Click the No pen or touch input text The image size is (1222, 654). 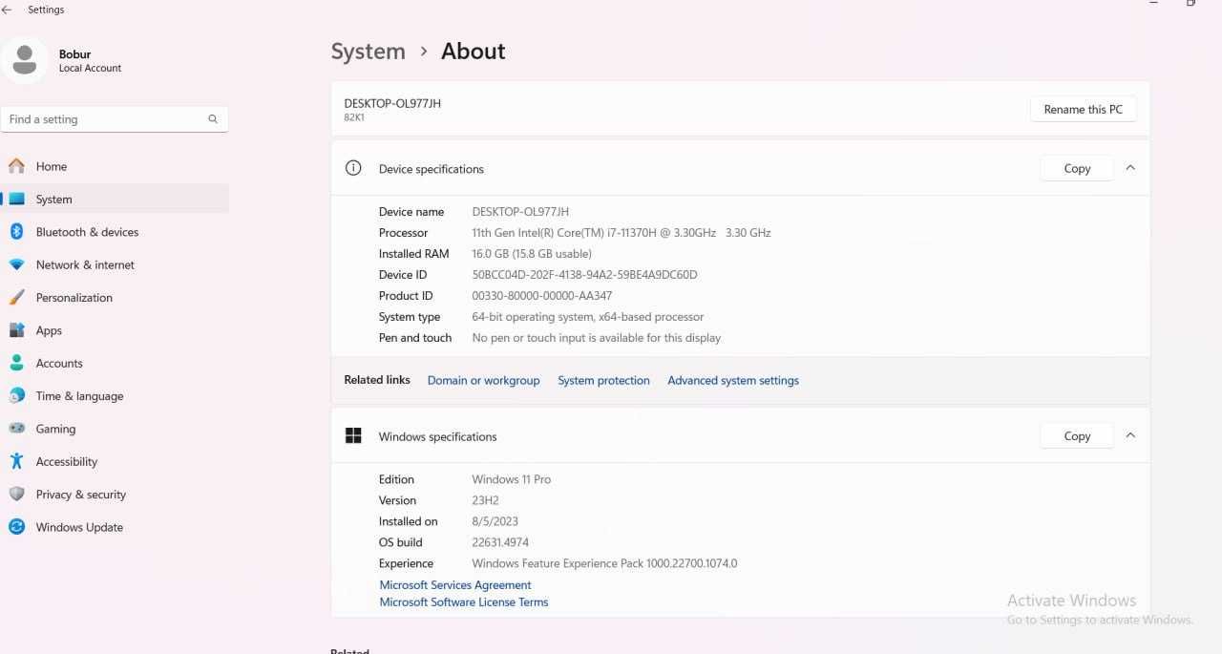pos(597,337)
